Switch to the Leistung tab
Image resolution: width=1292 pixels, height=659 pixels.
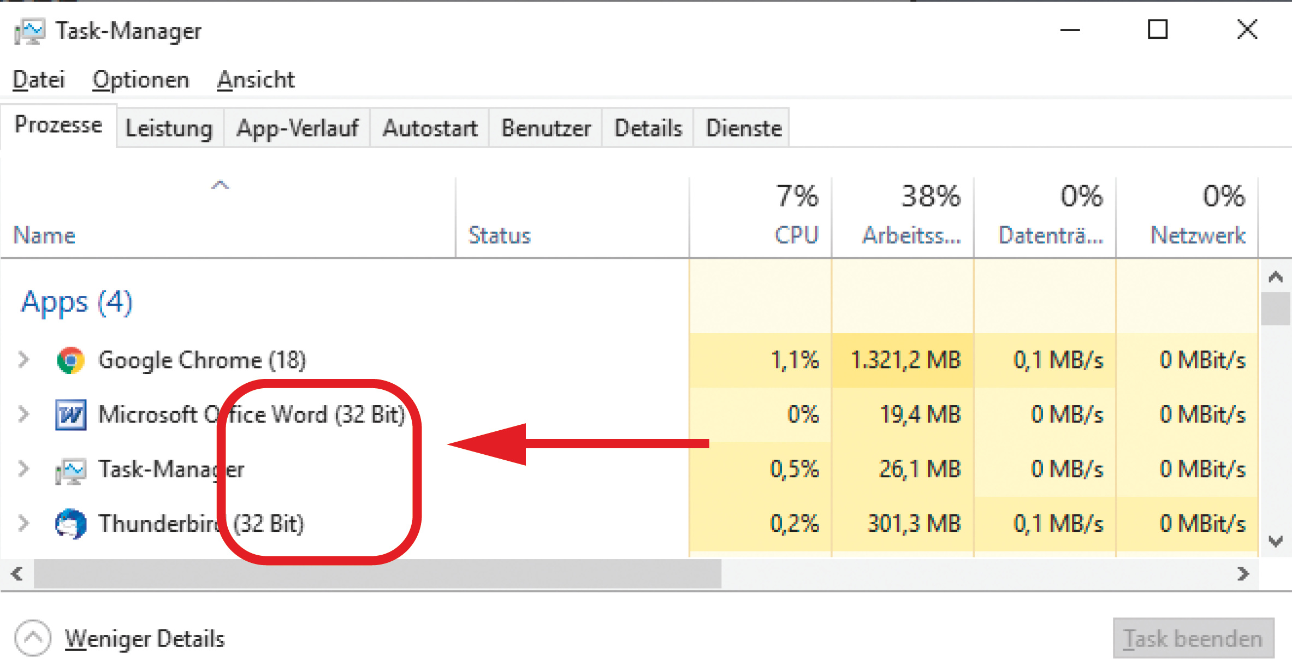169,129
